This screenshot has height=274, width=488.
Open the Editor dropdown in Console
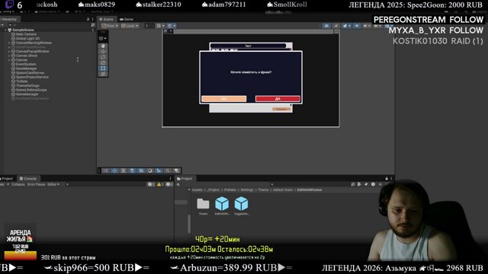click(x=53, y=184)
